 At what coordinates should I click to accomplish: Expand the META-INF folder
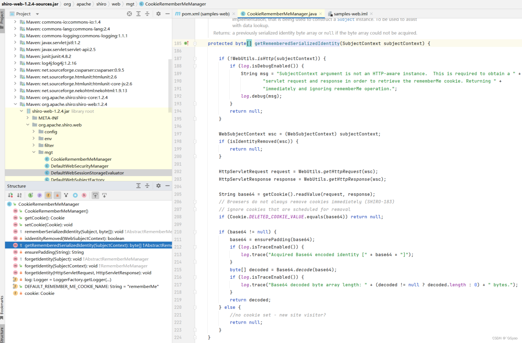(x=27, y=118)
